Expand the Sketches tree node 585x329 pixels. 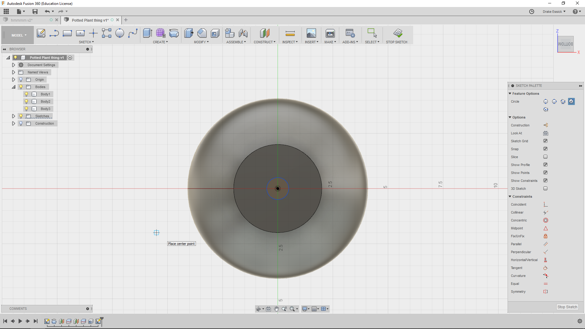pyautogui.click(x=13, y=116)
